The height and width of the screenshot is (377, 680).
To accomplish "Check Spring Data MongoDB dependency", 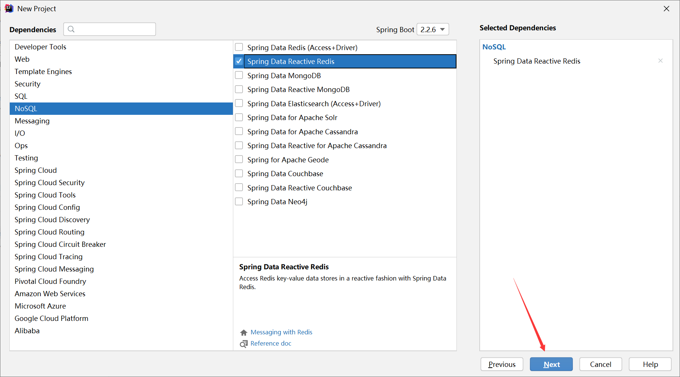I will (239, 75).
